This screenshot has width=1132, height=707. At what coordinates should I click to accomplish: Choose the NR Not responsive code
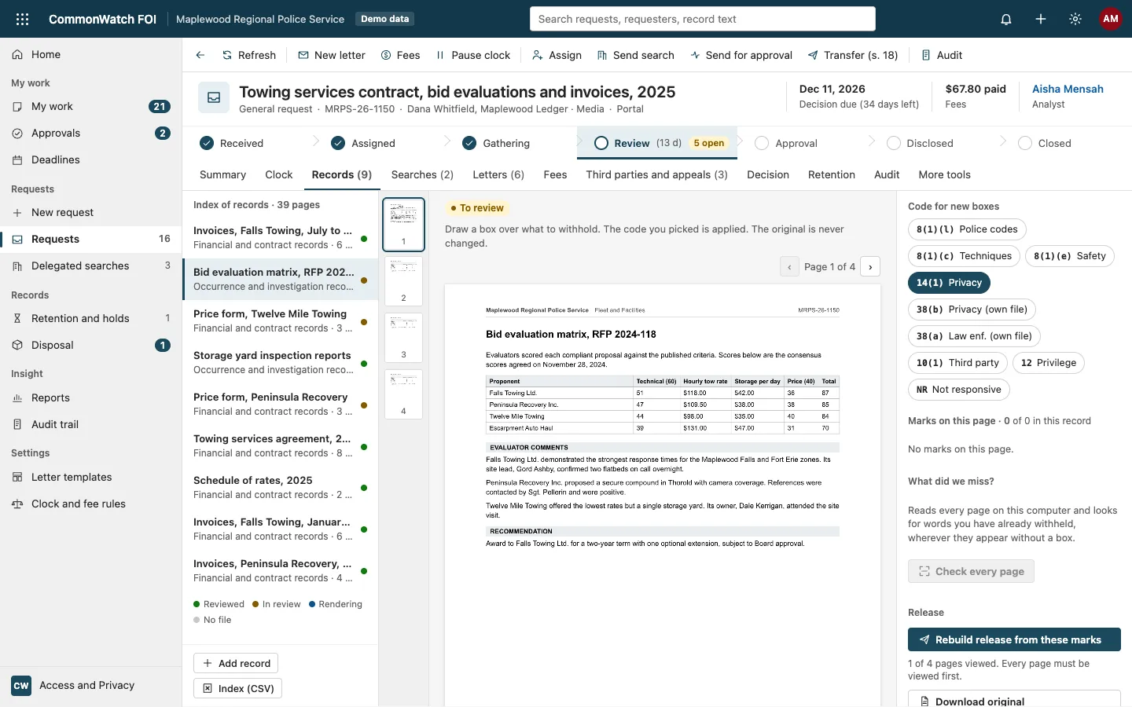(958, 390)
